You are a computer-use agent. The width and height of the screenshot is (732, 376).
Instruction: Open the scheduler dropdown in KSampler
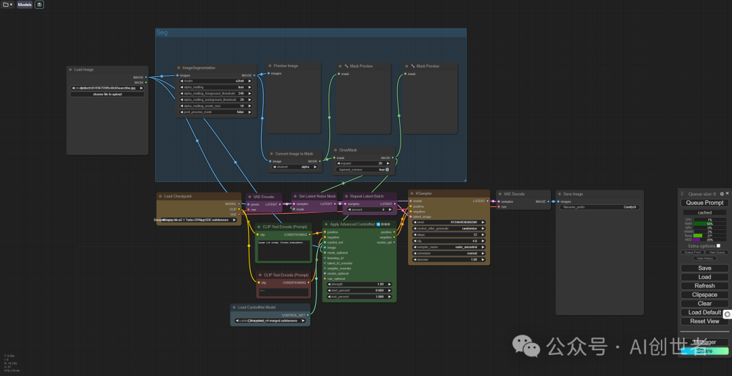click(x=448, y=254)
